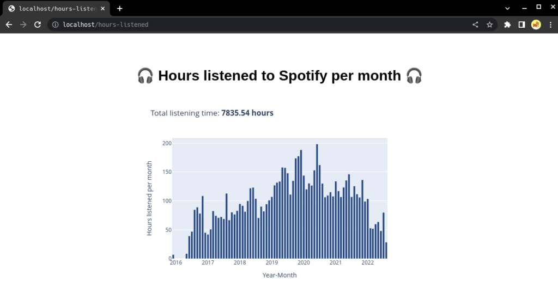
Task: Bookmark this page with star icon
Action: (490, 25)
